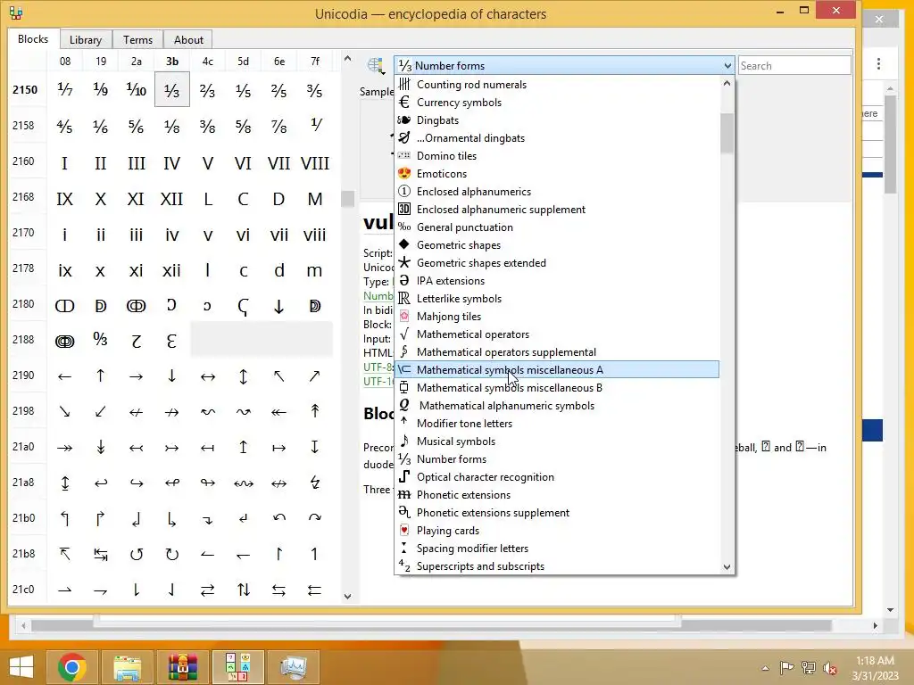
Task: Select Modifier tone letters entry
Action: point(557,424)
